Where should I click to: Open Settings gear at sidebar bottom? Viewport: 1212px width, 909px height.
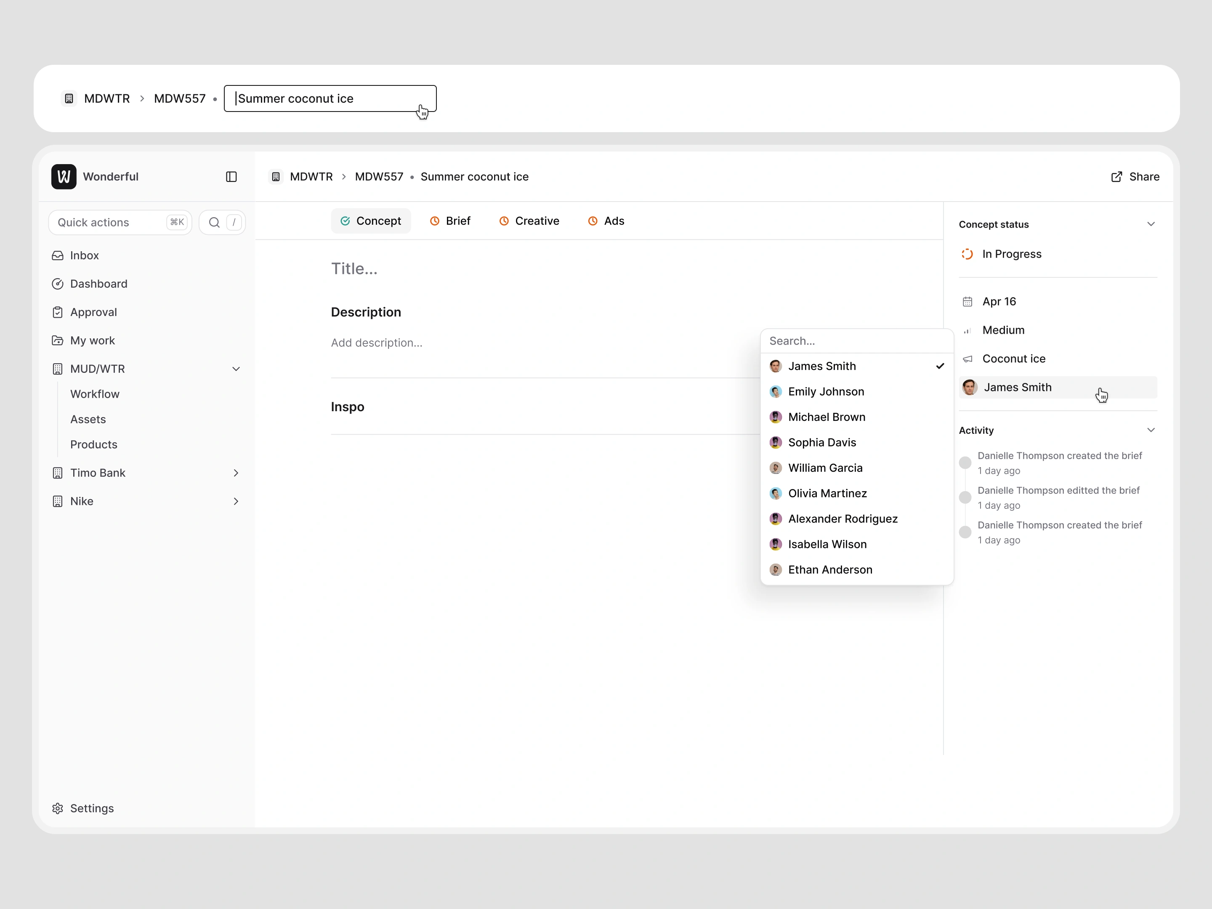[x=58, y=808]
